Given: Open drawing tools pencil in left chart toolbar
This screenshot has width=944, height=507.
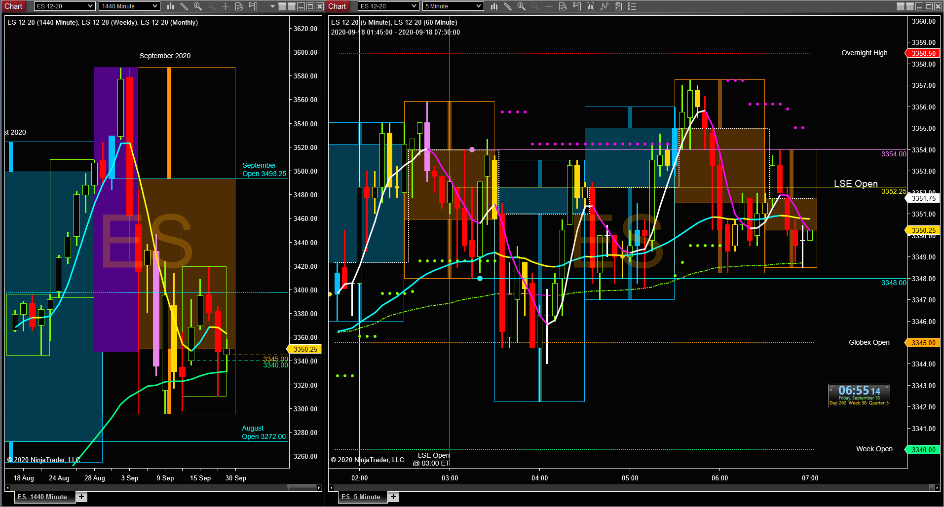Looking at the screenshot, I should 184,6.
